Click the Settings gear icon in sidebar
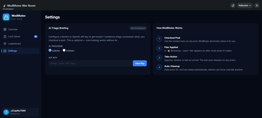The image size is (262, 118). pyautogui.click(x=5, y=51)
